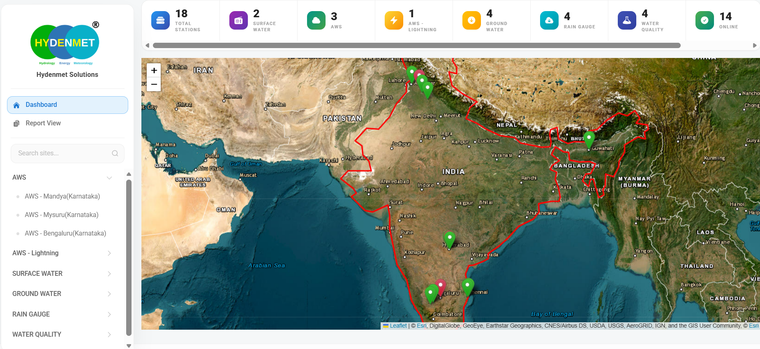Click the sidebar vertical scrollbar thumb
This screenshot has width=760, height=349.
[129, 258]
